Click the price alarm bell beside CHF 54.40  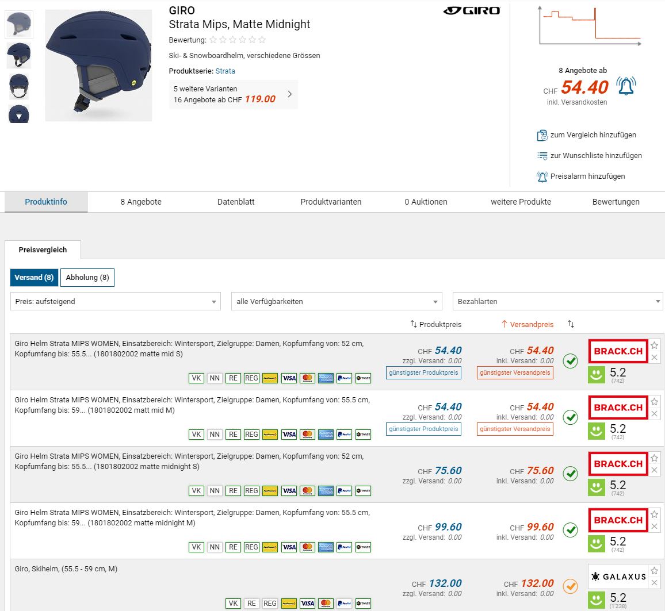click(x=626, y=86)
